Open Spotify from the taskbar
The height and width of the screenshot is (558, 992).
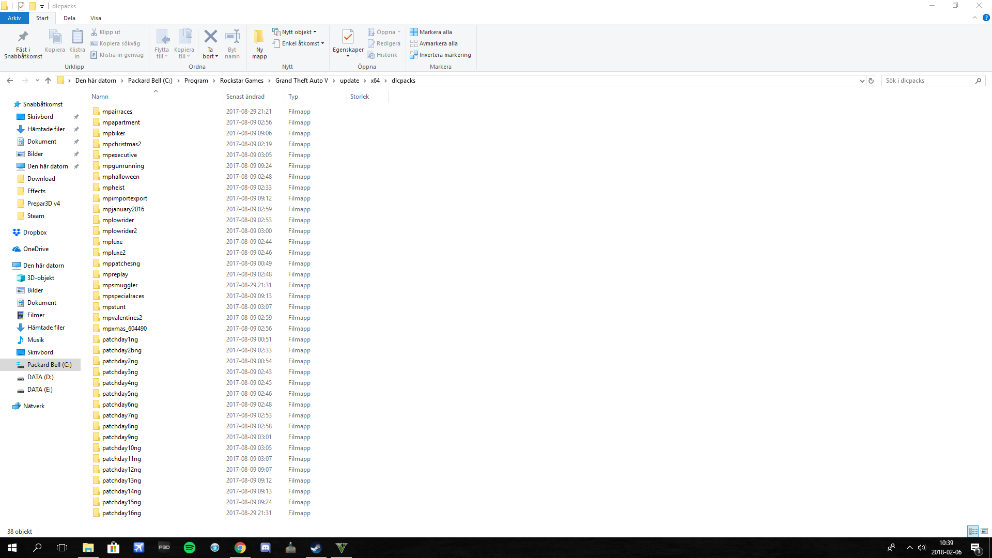[x=190, y=548]
